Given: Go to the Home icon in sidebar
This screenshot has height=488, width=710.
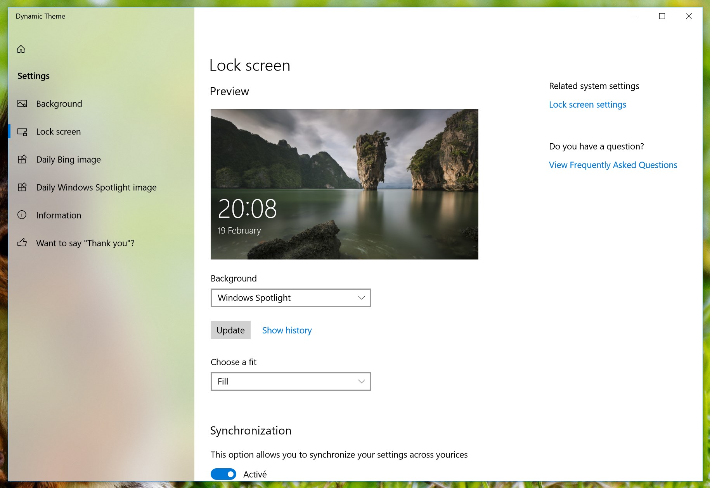Looking at the screenshot, I should (x=21, y=49).
